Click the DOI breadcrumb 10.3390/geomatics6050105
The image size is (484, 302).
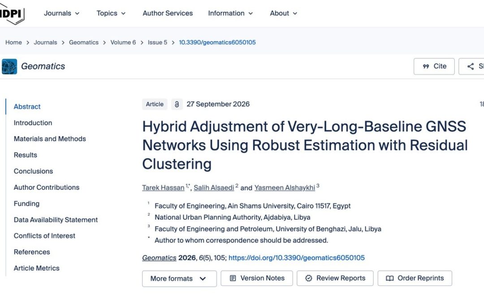pos(217,43)
